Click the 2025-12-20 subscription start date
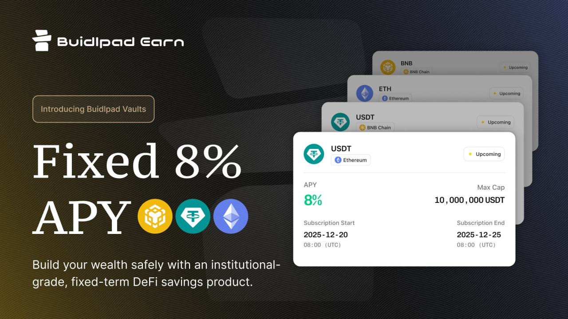 [x=325, y=234]
